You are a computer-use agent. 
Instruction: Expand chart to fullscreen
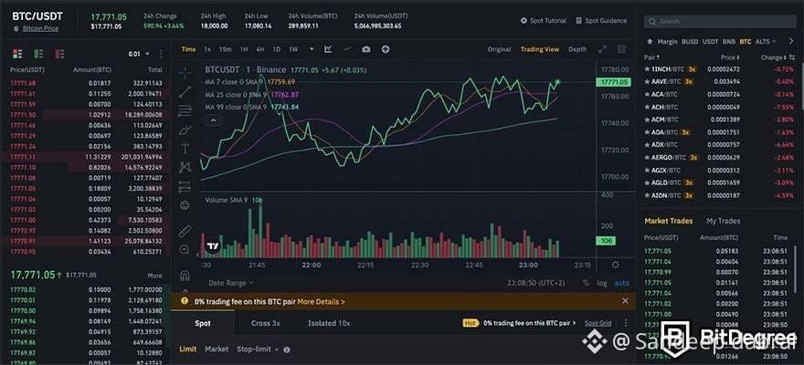[x=602, y=49]
